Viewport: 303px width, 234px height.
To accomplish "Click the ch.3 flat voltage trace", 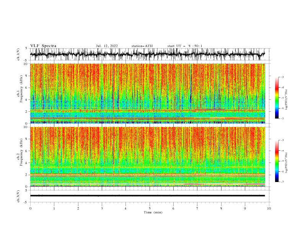I will tap(147, 196).
